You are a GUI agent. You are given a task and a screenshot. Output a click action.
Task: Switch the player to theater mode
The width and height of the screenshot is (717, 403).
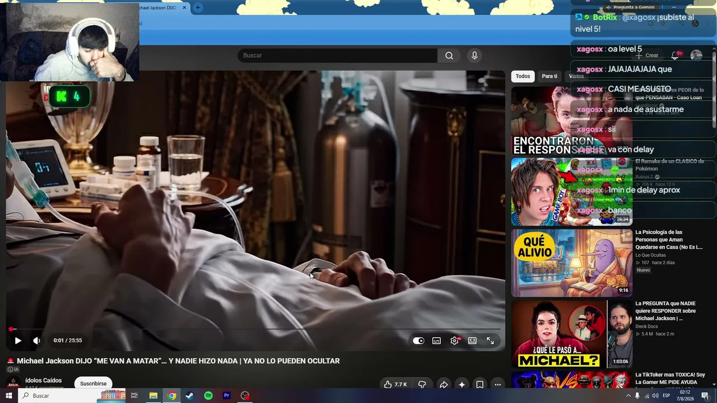tap(472, 340)
